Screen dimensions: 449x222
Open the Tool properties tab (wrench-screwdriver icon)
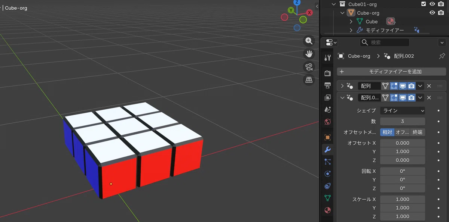(328, 57)
